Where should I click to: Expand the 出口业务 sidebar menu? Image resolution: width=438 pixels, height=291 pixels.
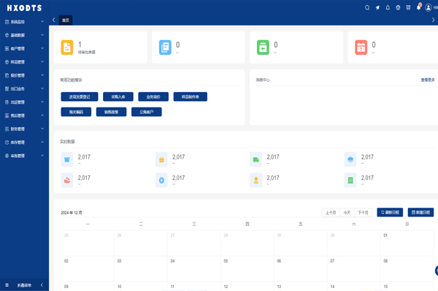point(24,88)
